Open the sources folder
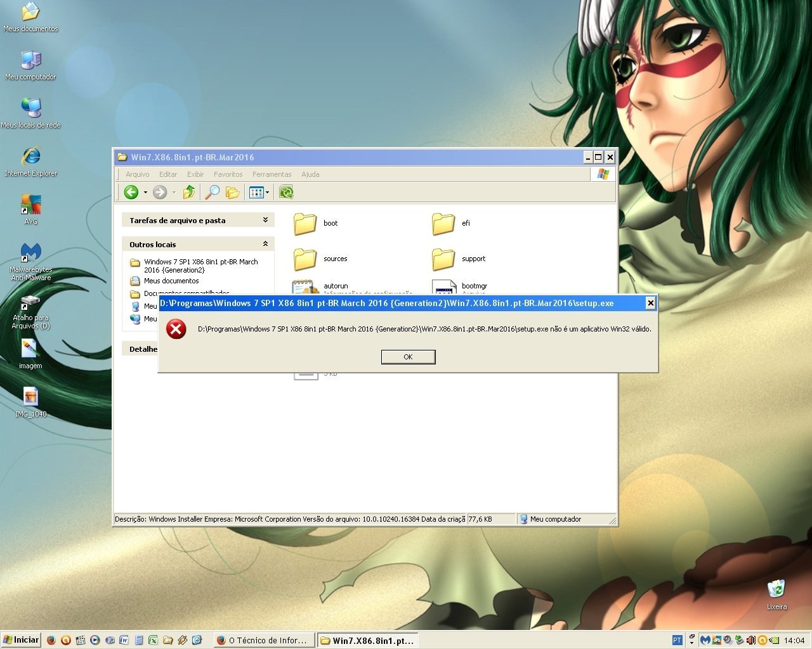Screen dimensions: 812x649 coord(320,259)
